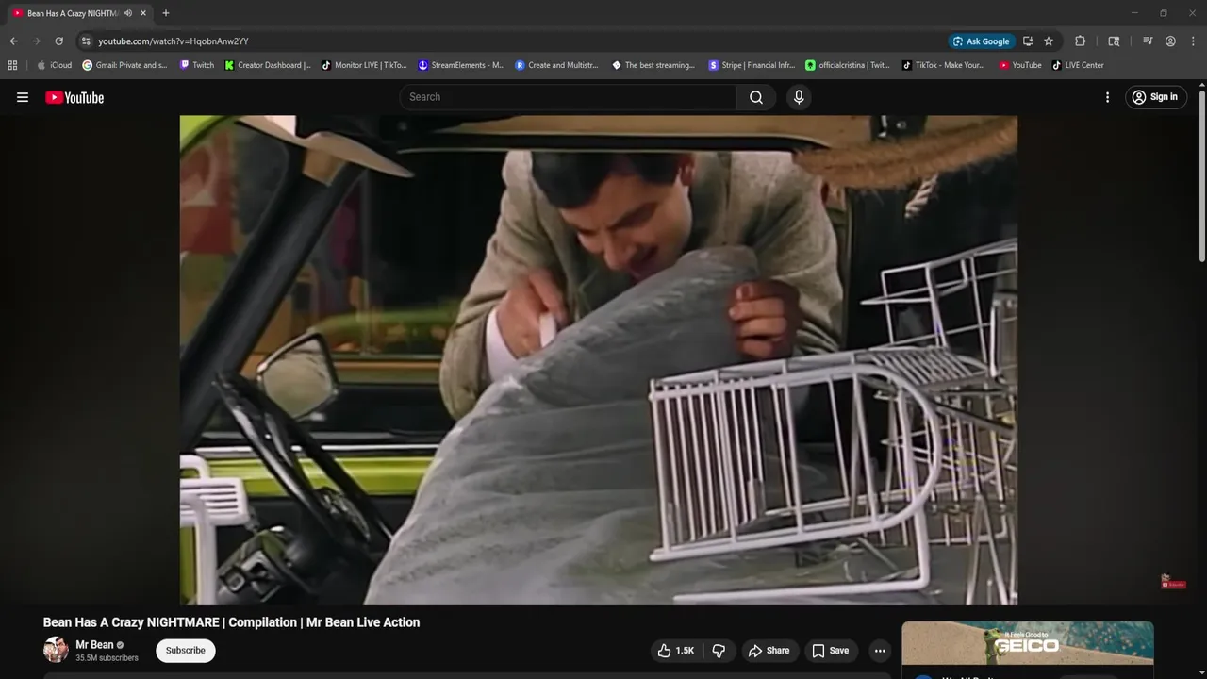This screenshot has width=1207, height=679.
Task: Open the YouTube bookmark
Action: pyautogui.click(x=1020, y=65)
